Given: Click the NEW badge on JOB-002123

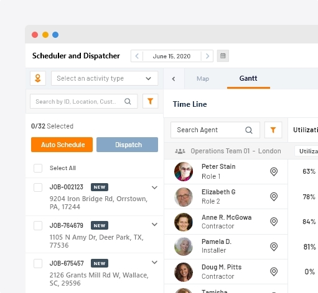Looking at the screenshot, I should point(100,187).
